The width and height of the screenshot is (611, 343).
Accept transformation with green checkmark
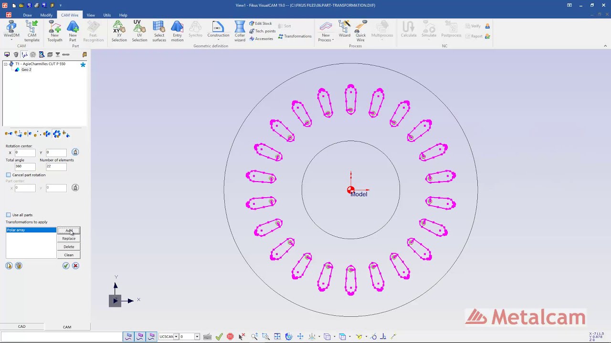(x=66, y=266)
